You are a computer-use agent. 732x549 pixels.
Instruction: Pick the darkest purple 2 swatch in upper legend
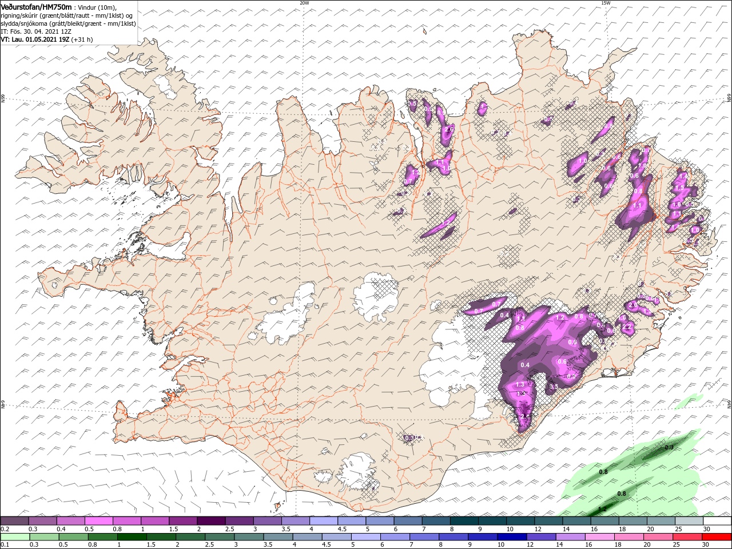211,521
